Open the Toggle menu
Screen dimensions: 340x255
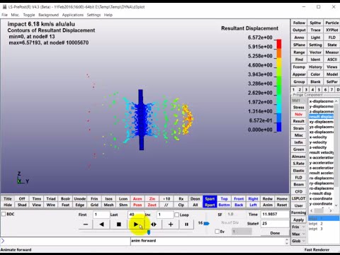click(29, 15)
